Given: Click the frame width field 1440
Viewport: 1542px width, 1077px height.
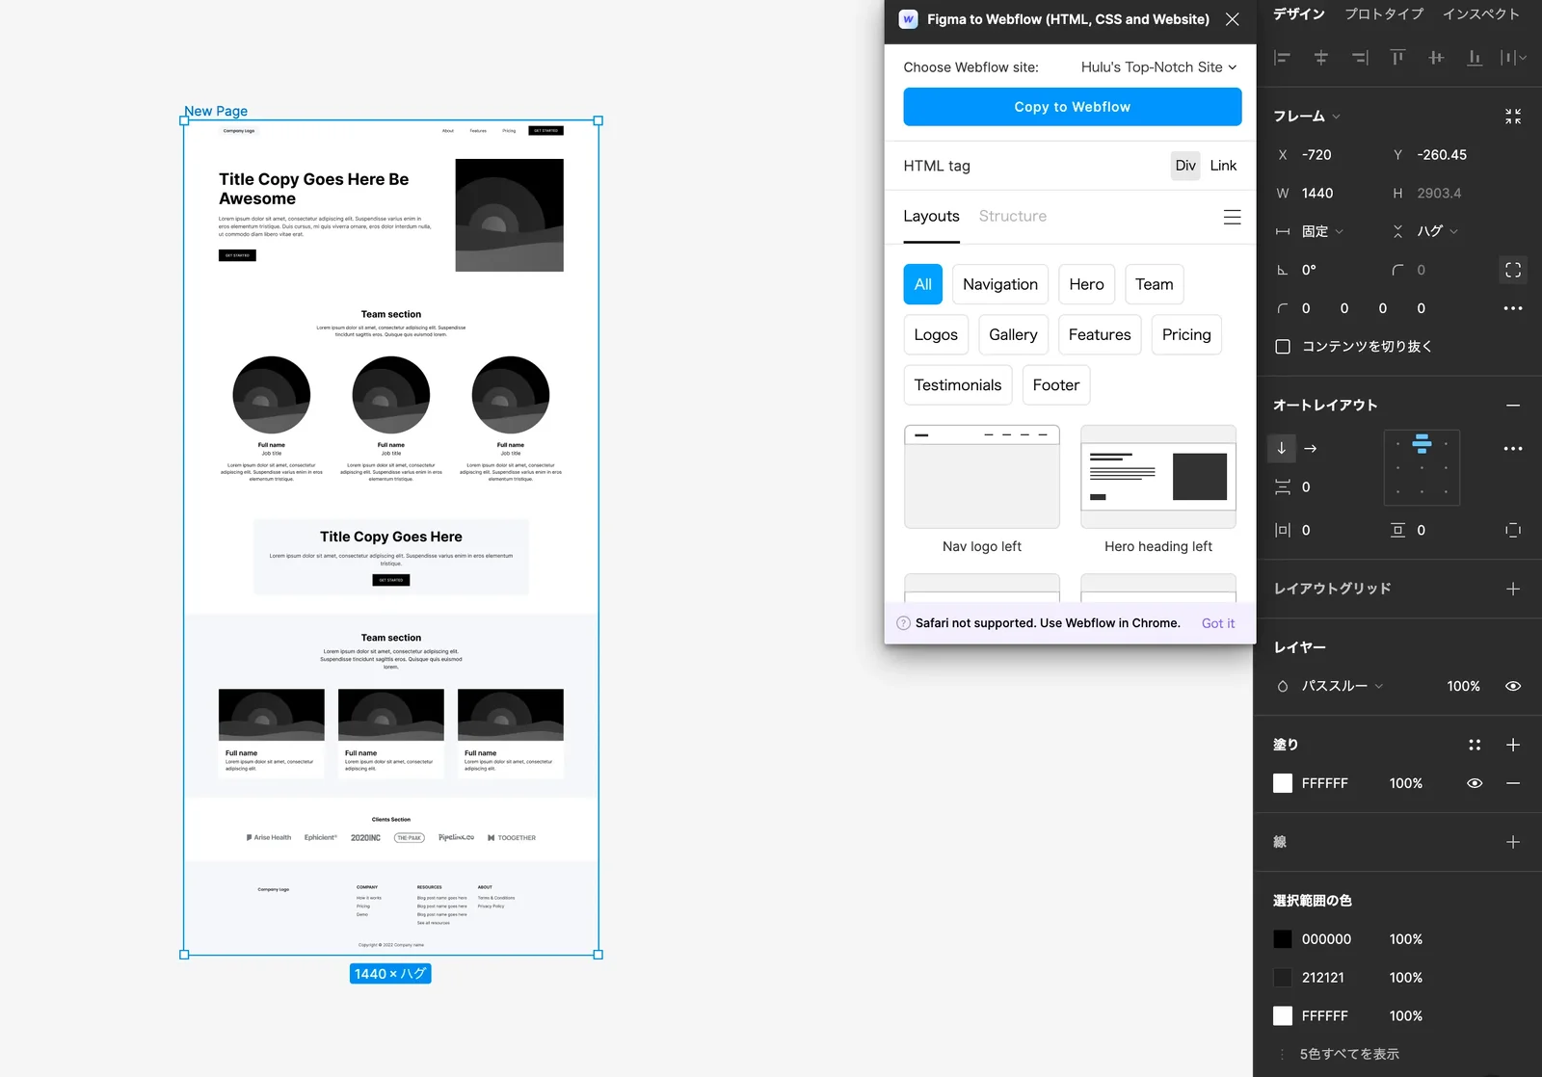Looking at the screenshot, I should click(x=1317, y=194).
